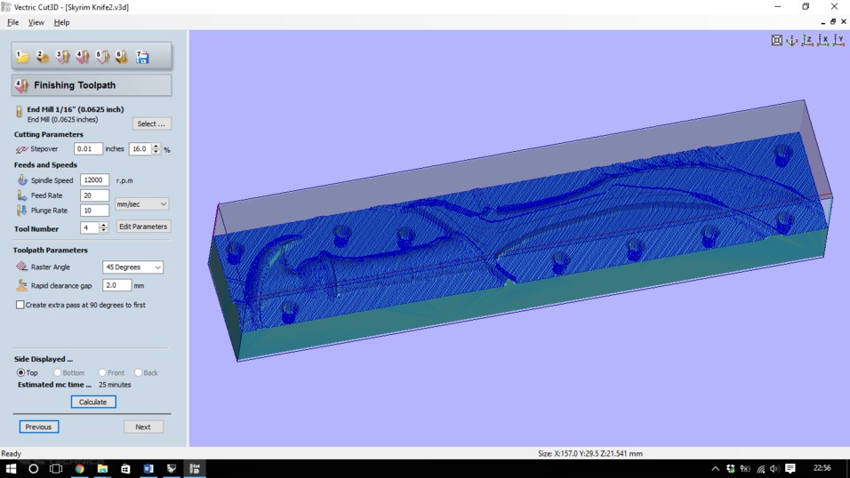The width and height of the screenshot is (850, 478).
Task: Open File Explorer from the taskbar
Action: click(x=102, y=469)
